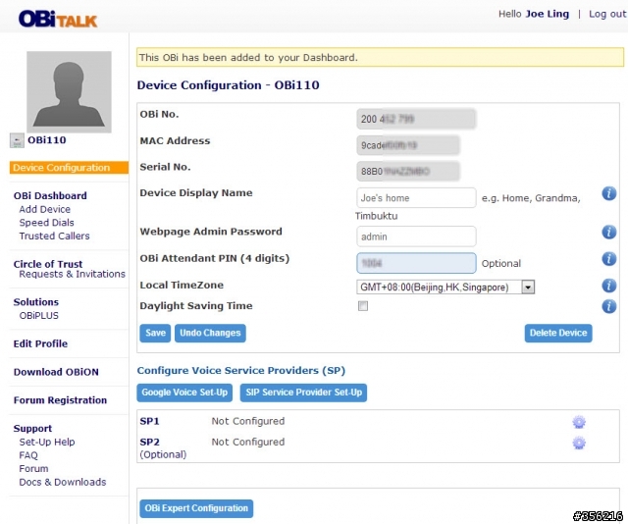The width and height of the screenshot is (628, 524).
Task: Click Delete Device button
Action: [x=558, y=333]
